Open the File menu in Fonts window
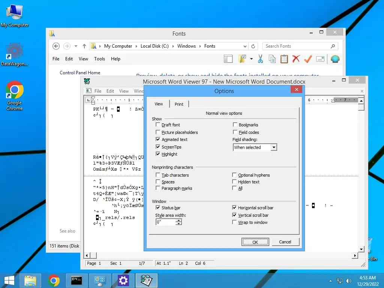This screenshot has width=384, height=288. [x=56, y=59]
